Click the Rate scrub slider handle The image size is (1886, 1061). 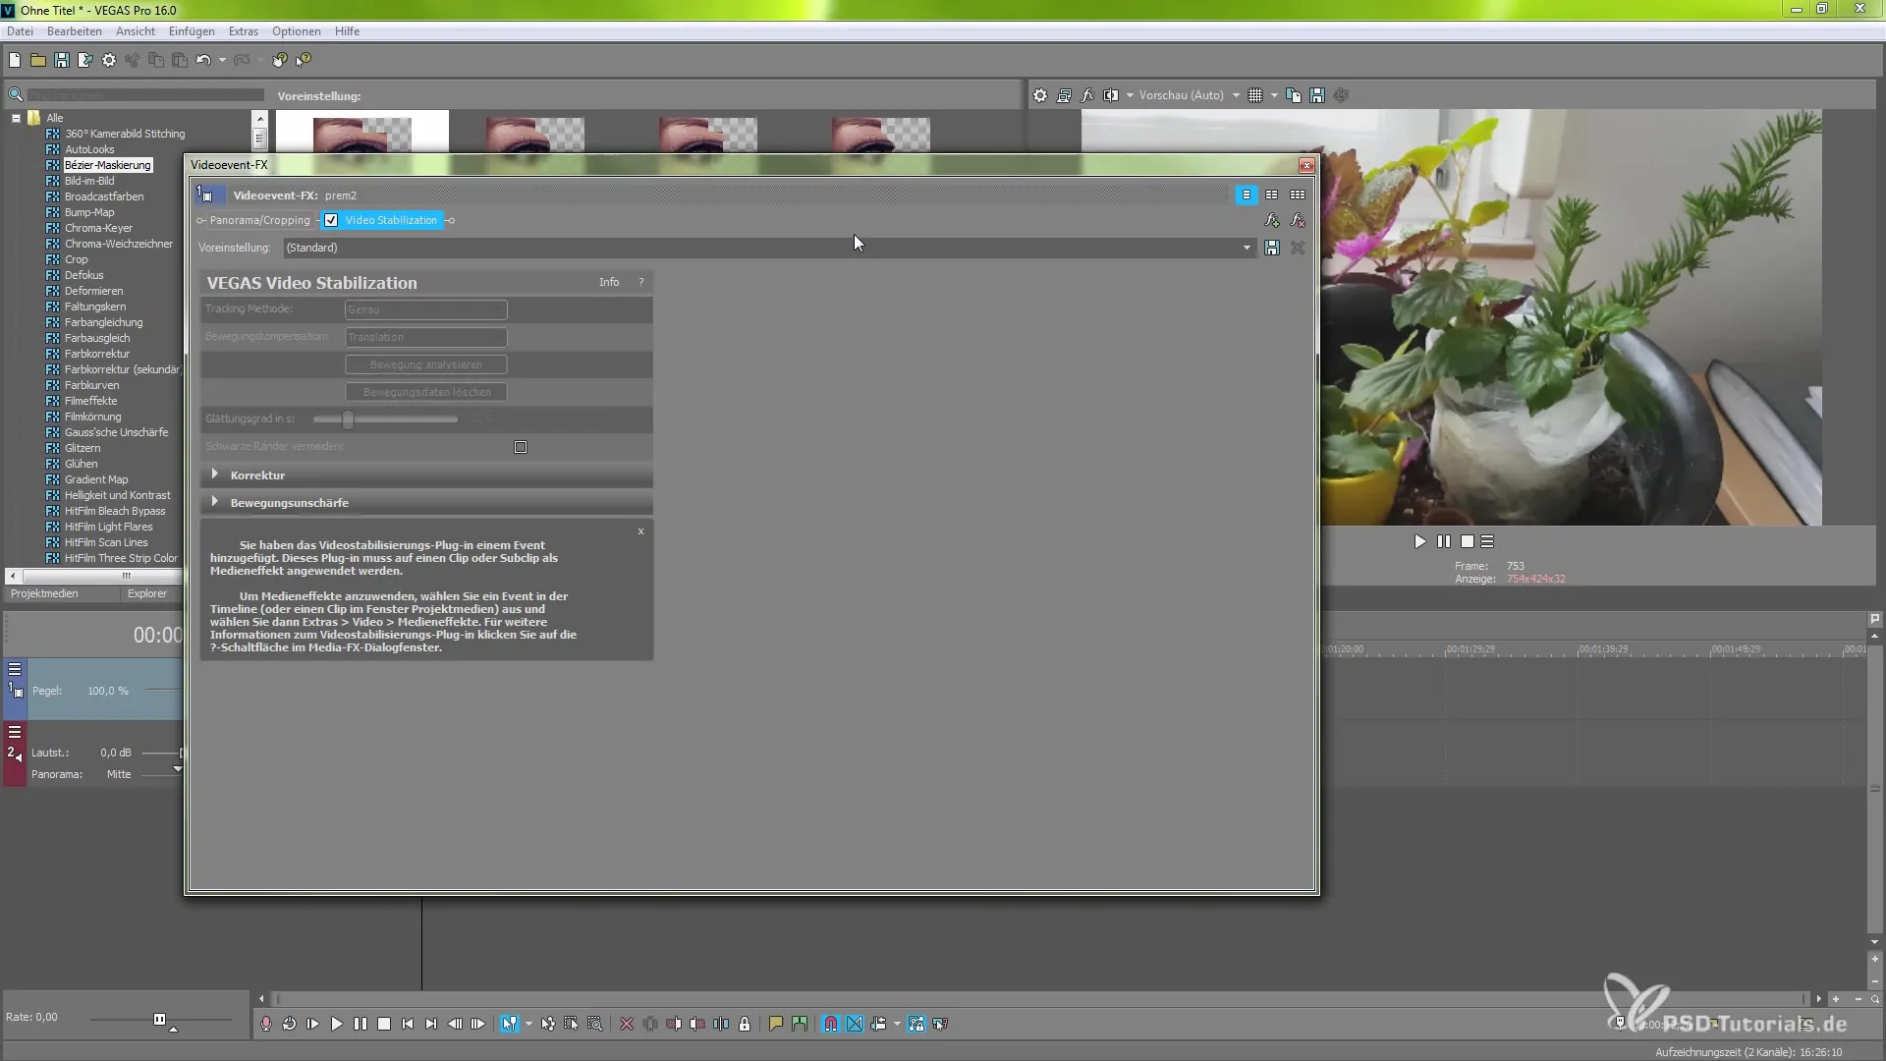click(159, 1020)
